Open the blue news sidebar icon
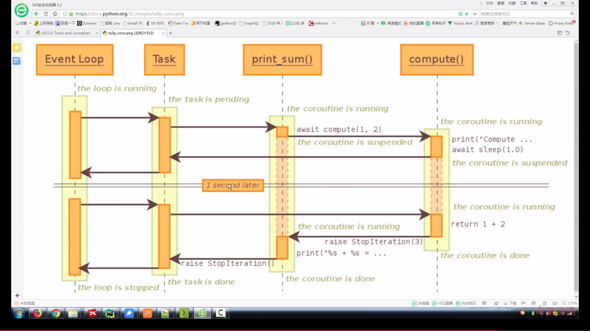This screenshot has height=331, width=590. (17, 61)
